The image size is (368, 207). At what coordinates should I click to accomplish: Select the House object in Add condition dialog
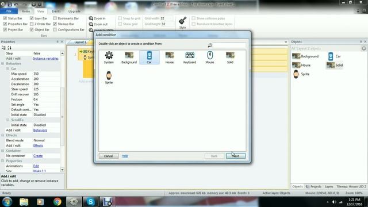(x=169, y=57)
